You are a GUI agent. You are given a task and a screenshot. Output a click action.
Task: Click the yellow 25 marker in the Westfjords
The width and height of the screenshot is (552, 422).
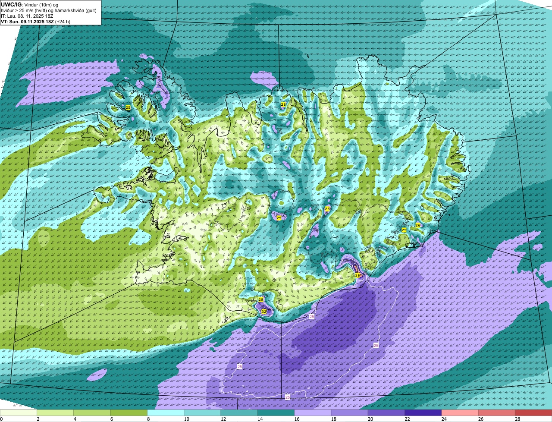pos(128,107)
